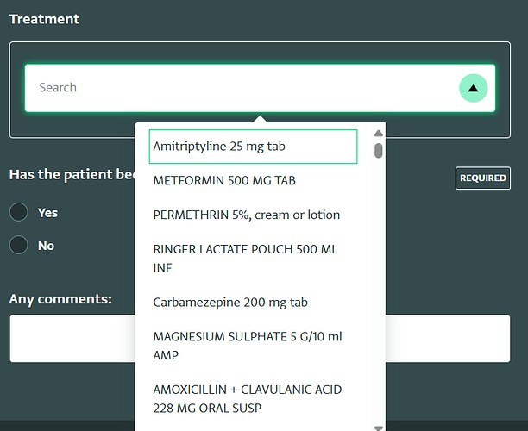This screenshot has width=528, height=431.
Task: Click the dropdown list scrollbar thumb
Action: click(x=378, y=151)
